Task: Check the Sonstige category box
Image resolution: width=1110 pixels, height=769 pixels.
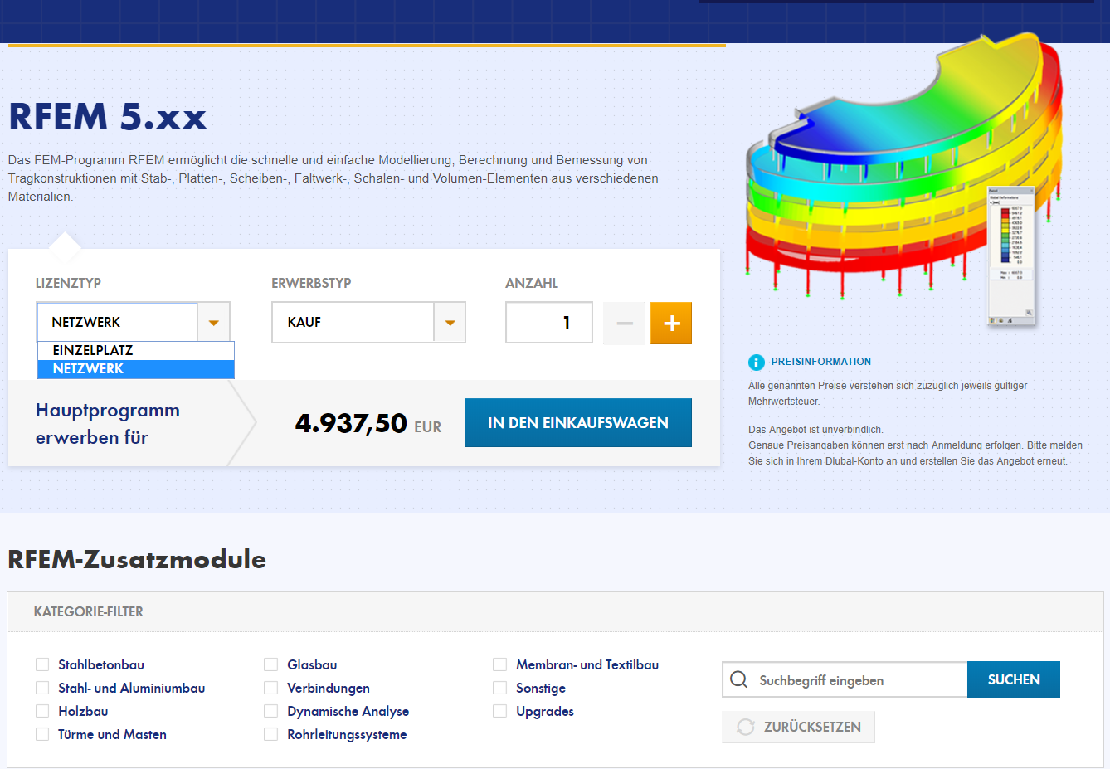Action: 500,688
